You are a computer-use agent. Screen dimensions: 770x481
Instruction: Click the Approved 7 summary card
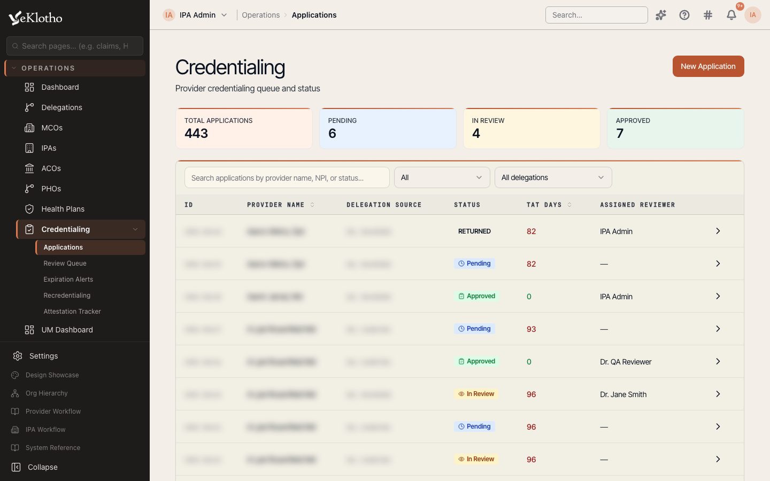[675, 128]
